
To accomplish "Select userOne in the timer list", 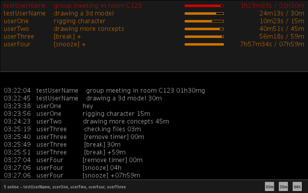I will tap(16, 21).
